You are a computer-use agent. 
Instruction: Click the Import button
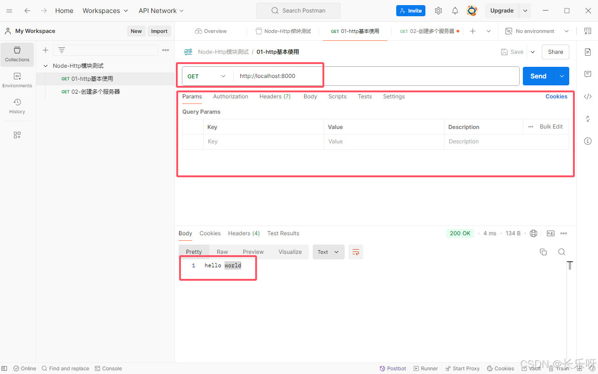[159, 31]
